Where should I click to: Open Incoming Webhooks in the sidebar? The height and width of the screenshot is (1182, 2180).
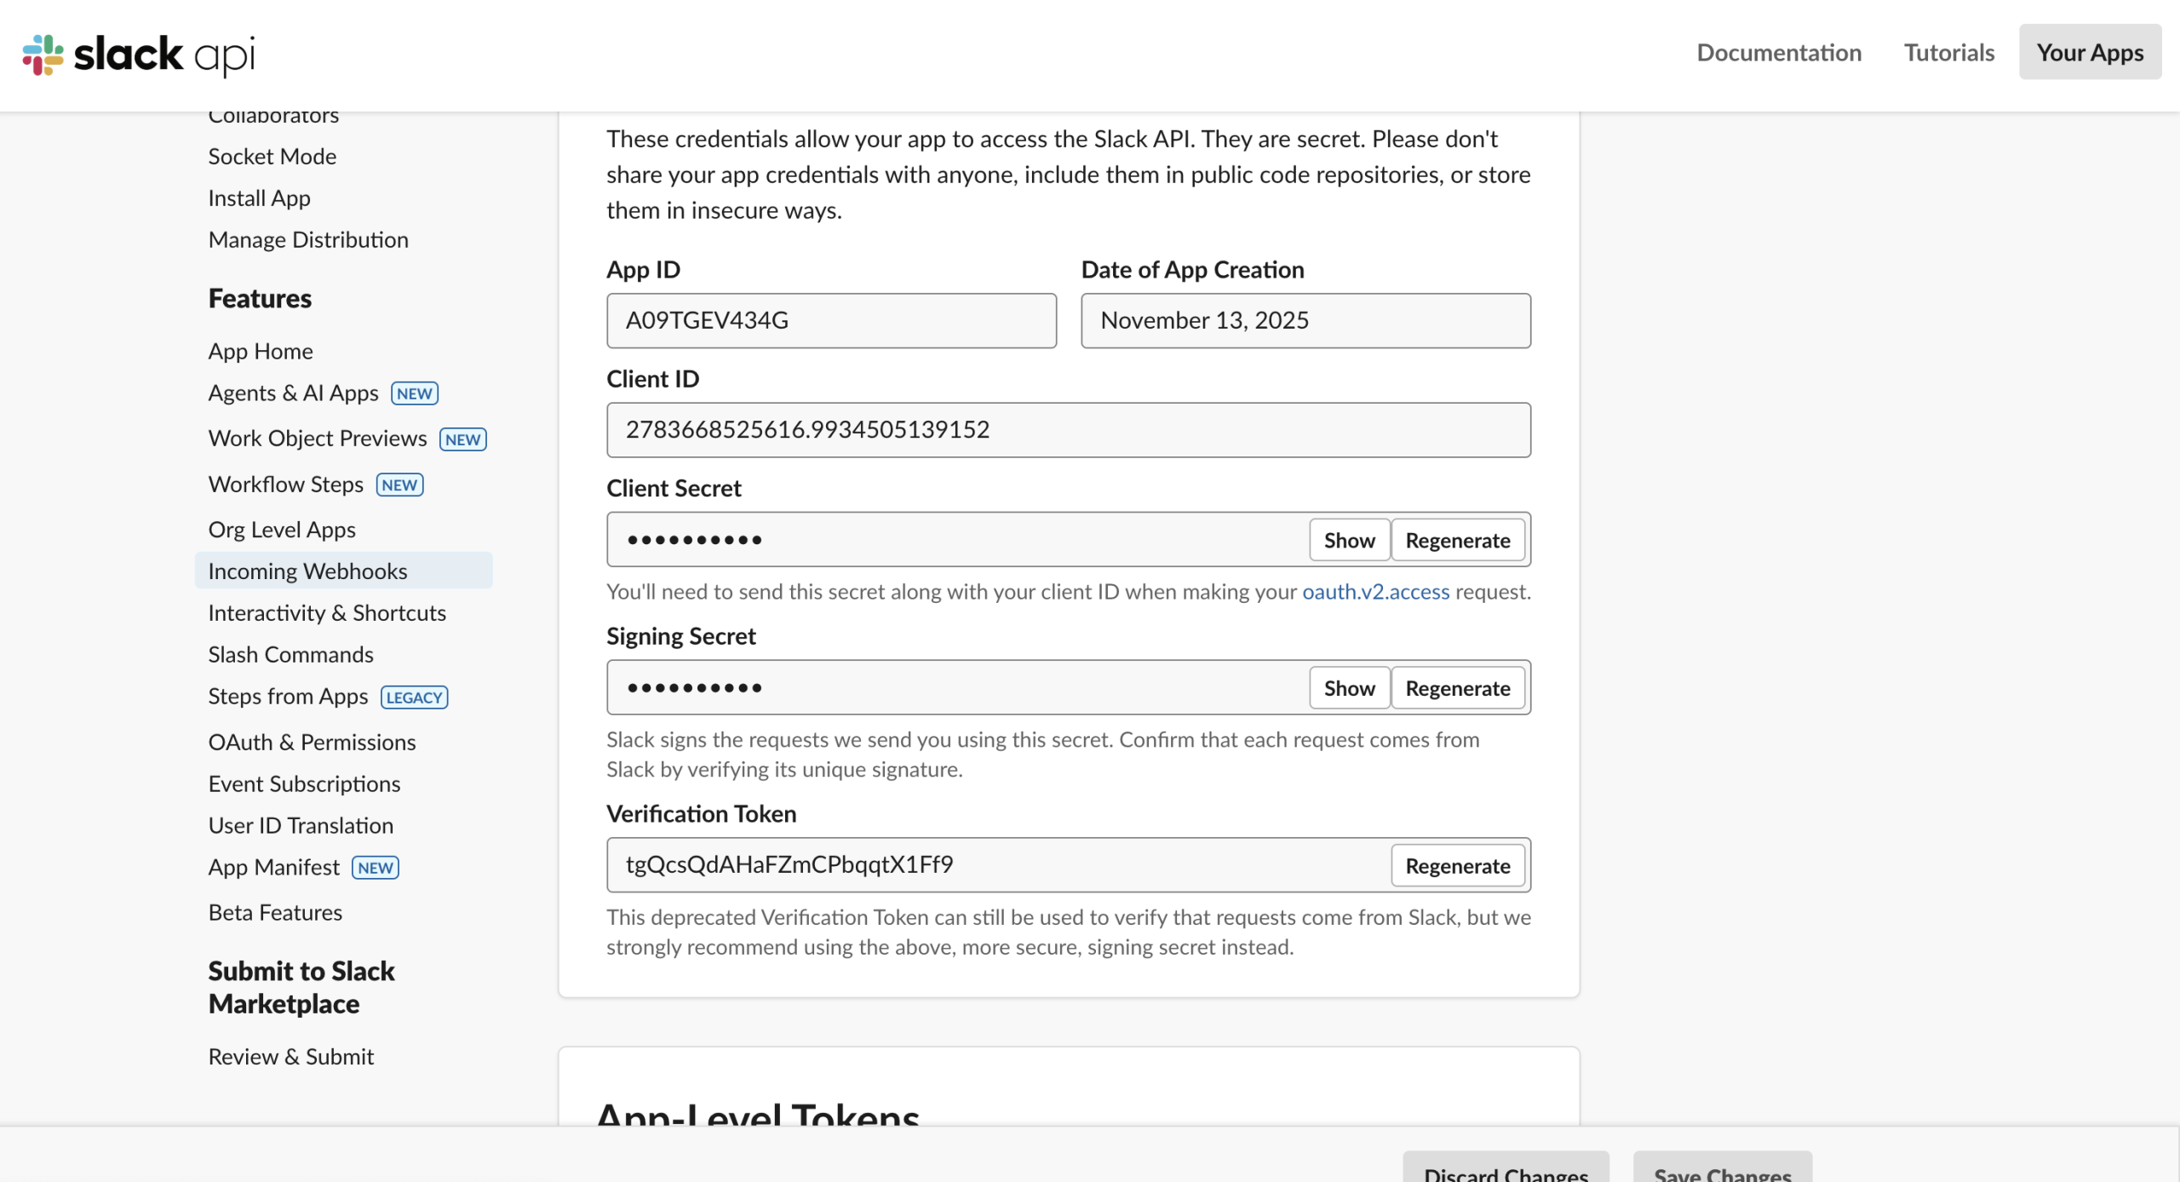click(307, 571)
